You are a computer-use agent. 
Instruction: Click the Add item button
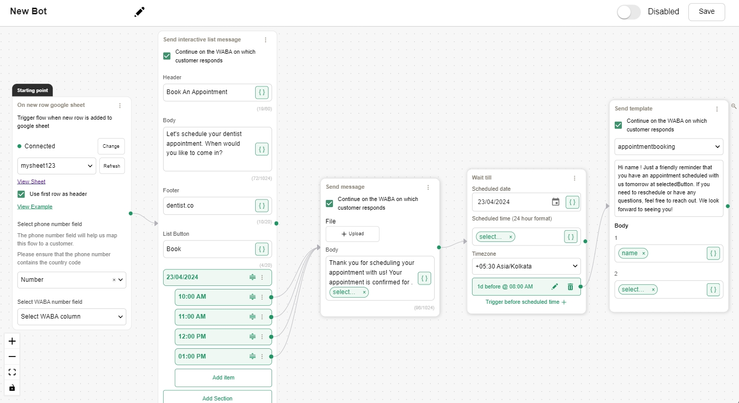pyautogui.click(x=223, y=378)
